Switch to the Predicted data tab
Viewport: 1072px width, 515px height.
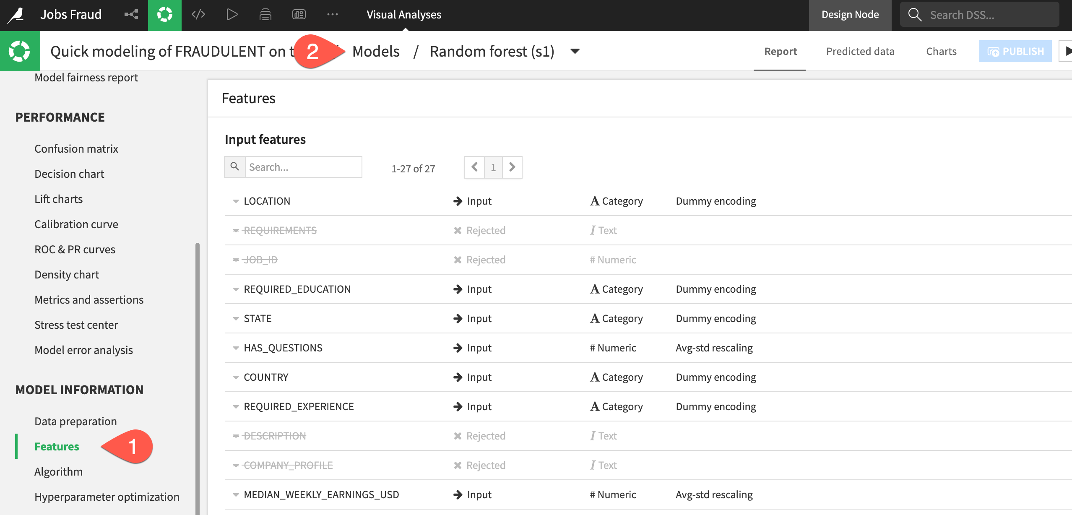click(860, 51)
